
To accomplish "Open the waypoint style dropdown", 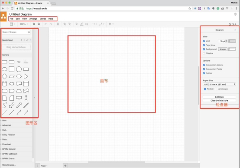I will [x=102, y=24].
